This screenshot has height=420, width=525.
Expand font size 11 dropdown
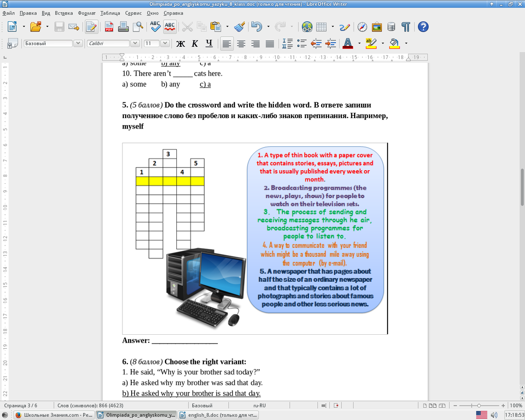(165, 43)
